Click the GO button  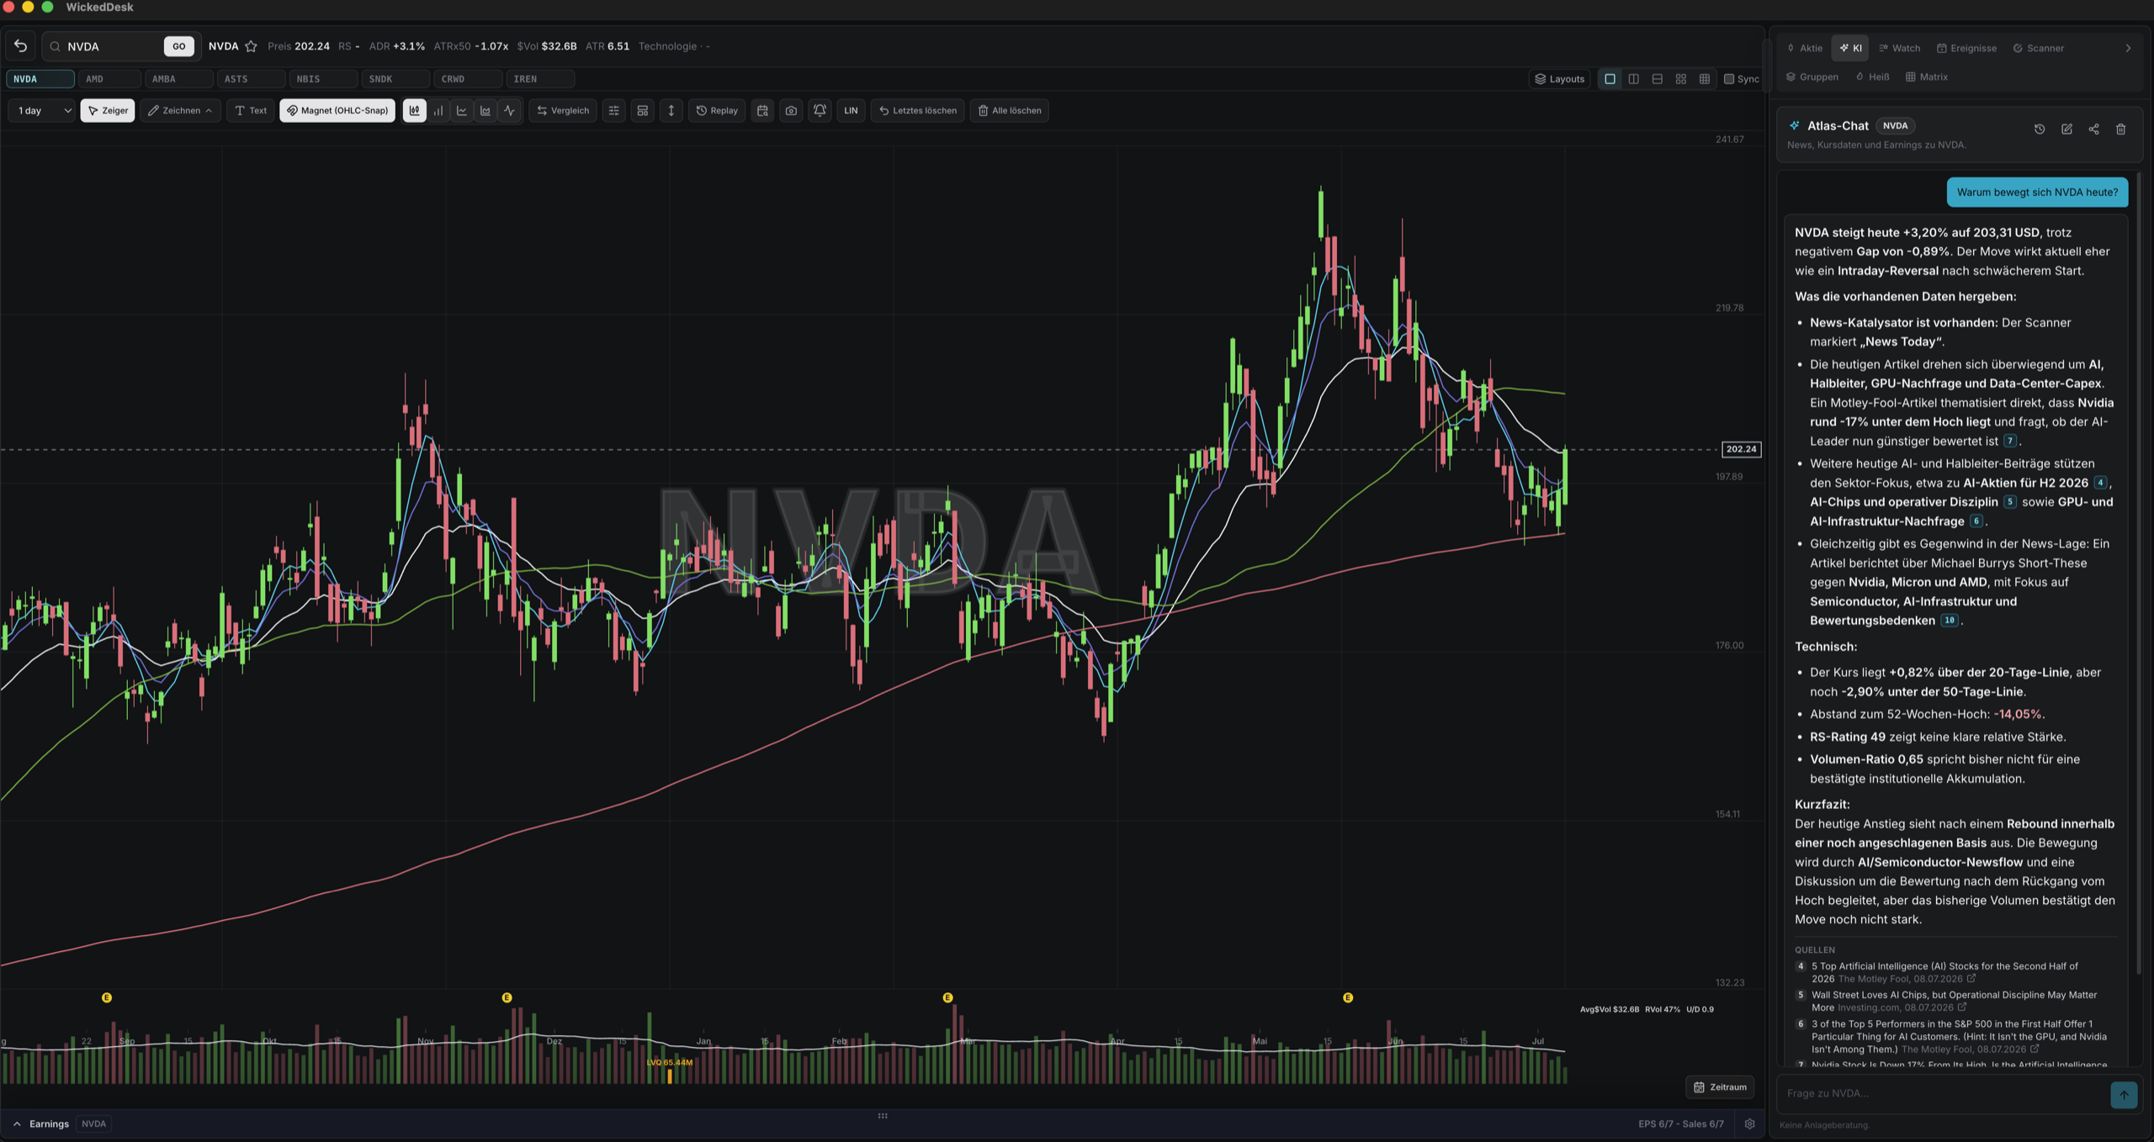[179, 46]
